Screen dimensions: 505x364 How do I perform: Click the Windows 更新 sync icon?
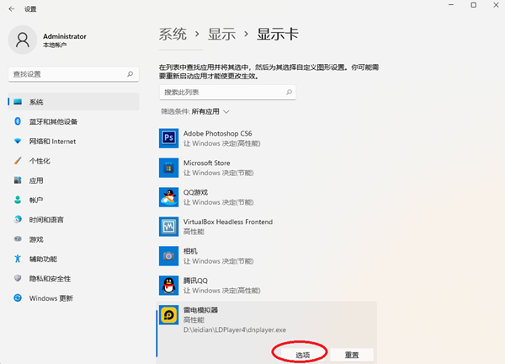(18, 298)
